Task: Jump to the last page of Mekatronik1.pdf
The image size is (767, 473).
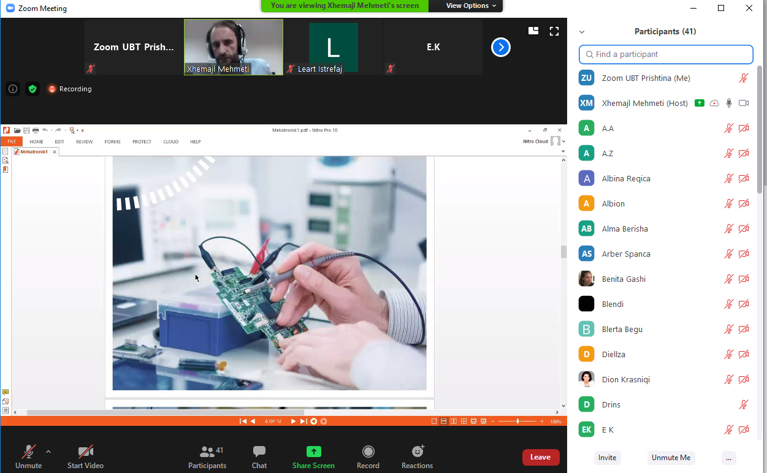Action: coord(303,421)
